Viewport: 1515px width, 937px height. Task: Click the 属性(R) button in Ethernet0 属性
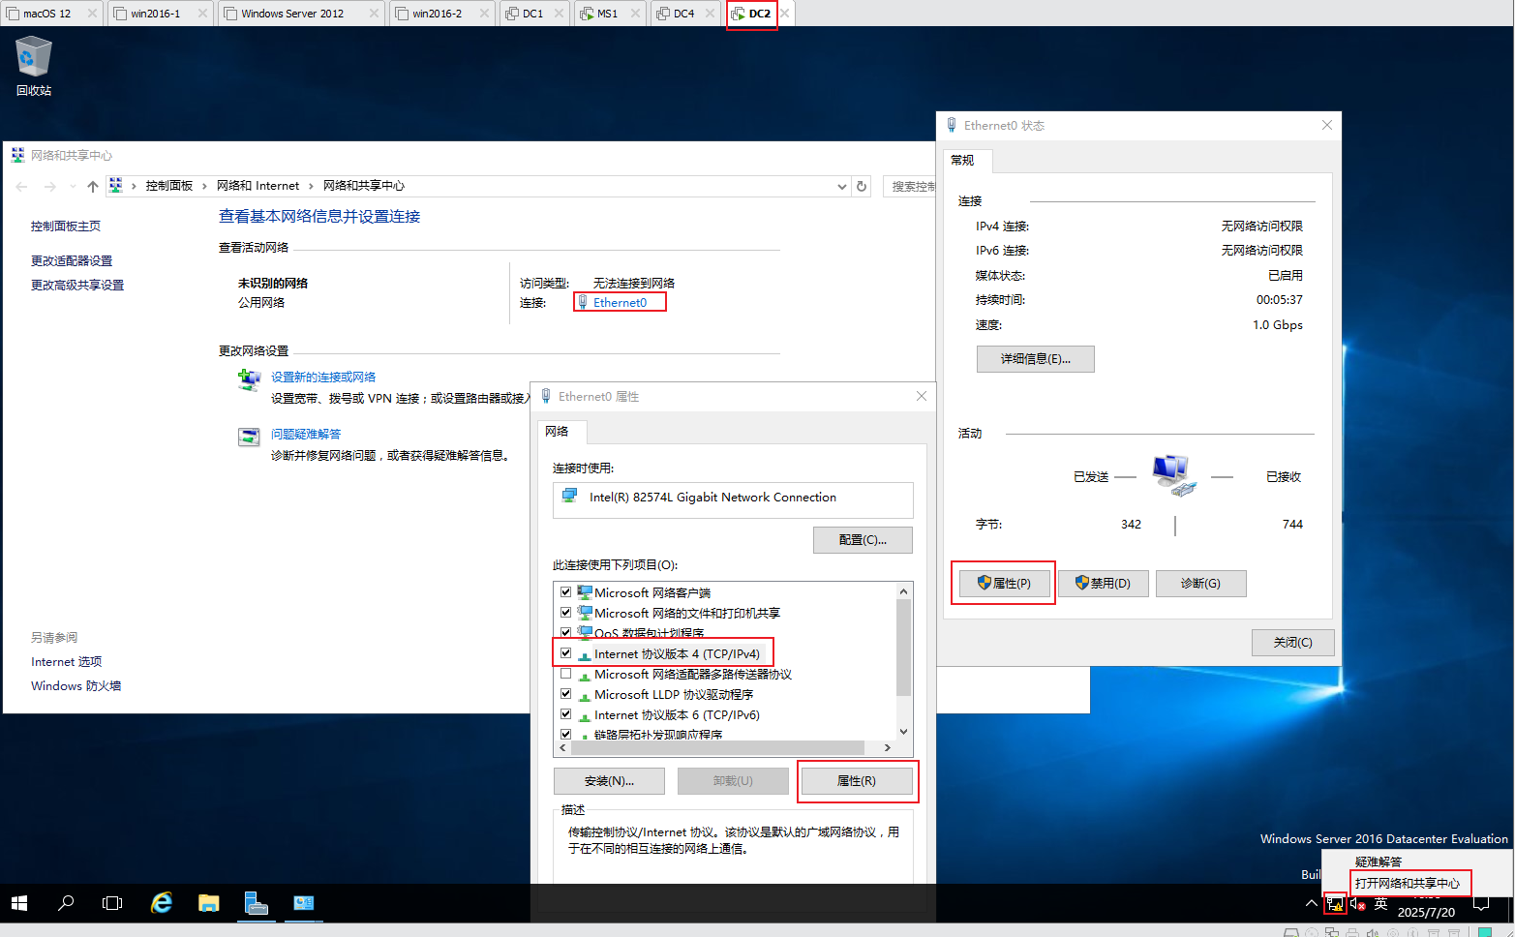click(857, 781)
